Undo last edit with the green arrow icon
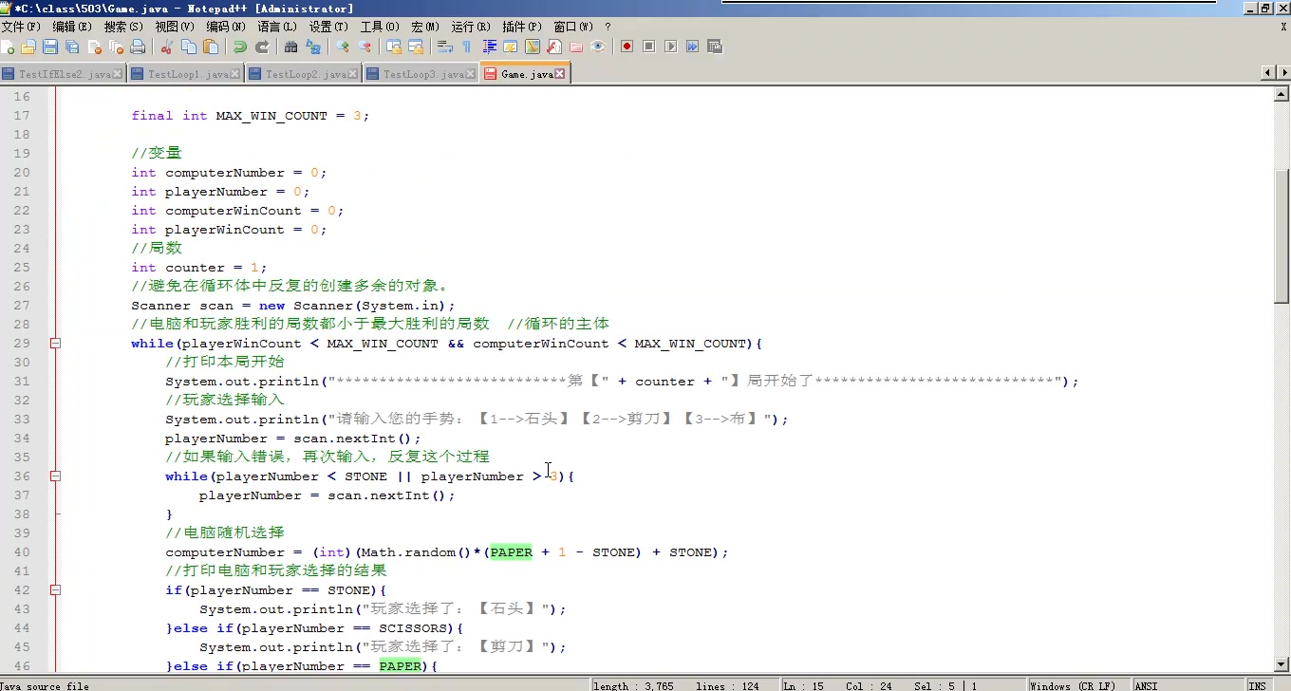The image size is (1291, 691). point(240,47)
